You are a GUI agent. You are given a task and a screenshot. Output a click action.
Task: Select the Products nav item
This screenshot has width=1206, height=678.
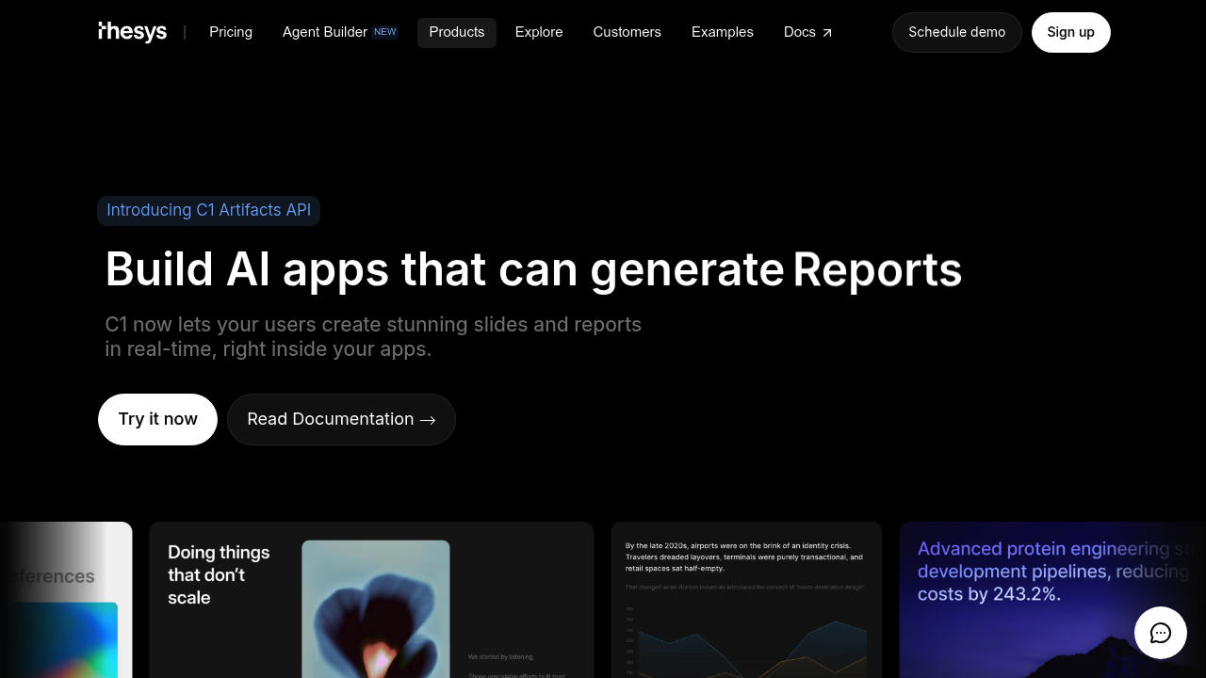click(456, 32)
